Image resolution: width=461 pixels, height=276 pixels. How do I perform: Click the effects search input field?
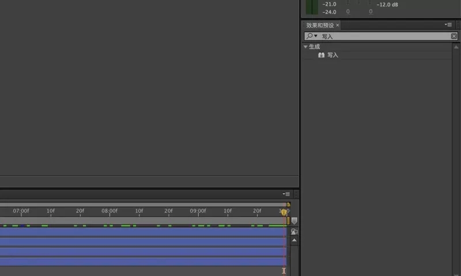point(383,36)
